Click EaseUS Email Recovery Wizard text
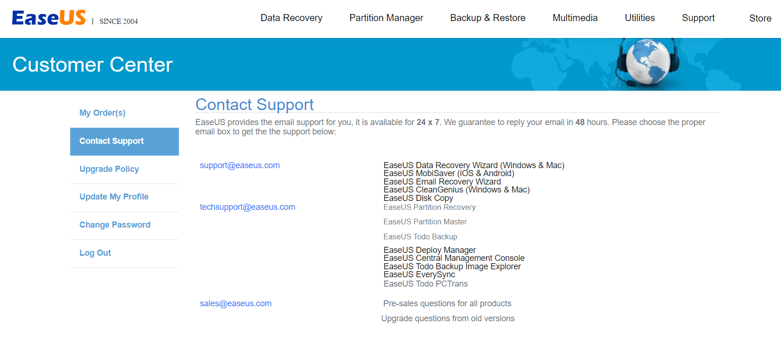781x355 pixels. [x=442, y=182]
